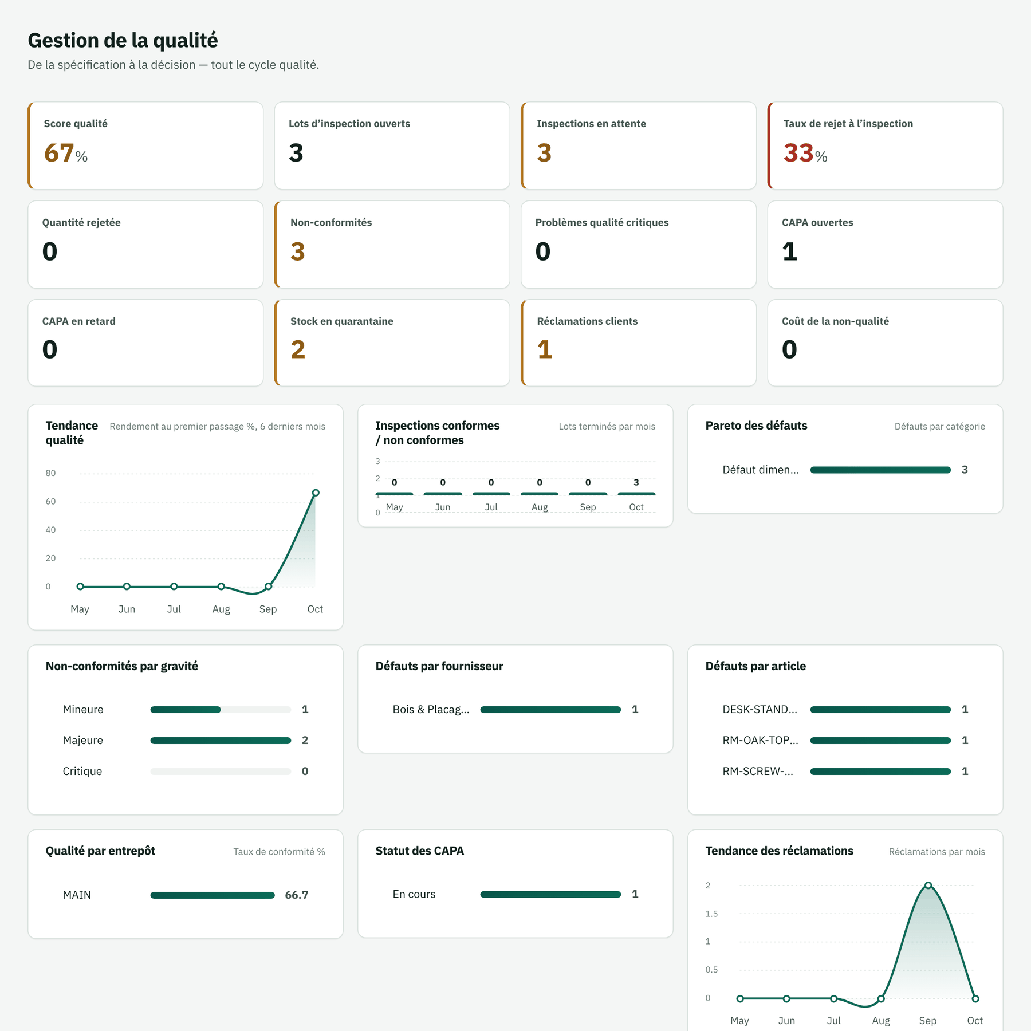The width and height of the screenshot is (1031, 1031).
Task: Click the DESK-STAND... article row
Action: click(845, 710)
